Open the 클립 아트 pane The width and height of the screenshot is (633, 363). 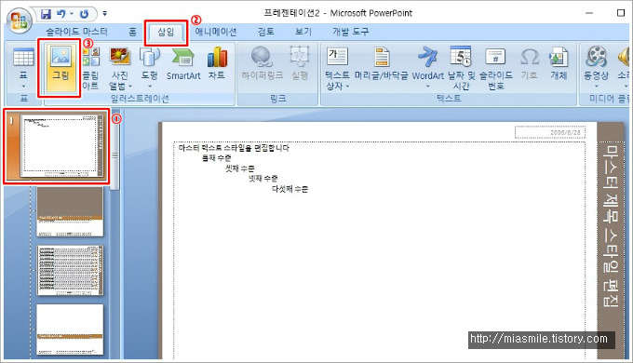click(90, 68)
